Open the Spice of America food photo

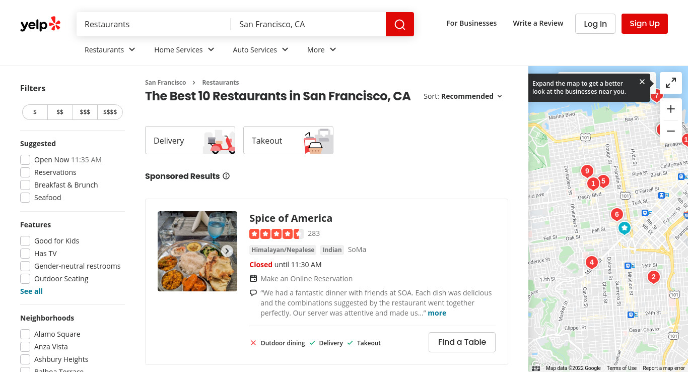(x=197, y=251)
